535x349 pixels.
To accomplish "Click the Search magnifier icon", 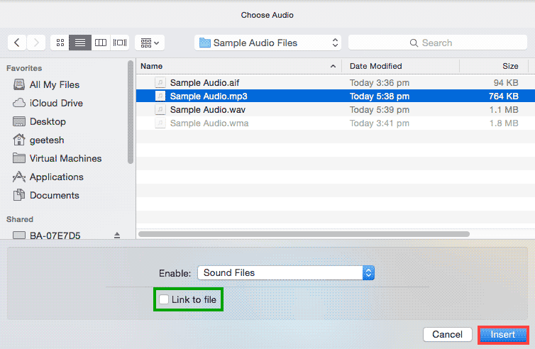I will pyautogui.click(x=414, y=43).
